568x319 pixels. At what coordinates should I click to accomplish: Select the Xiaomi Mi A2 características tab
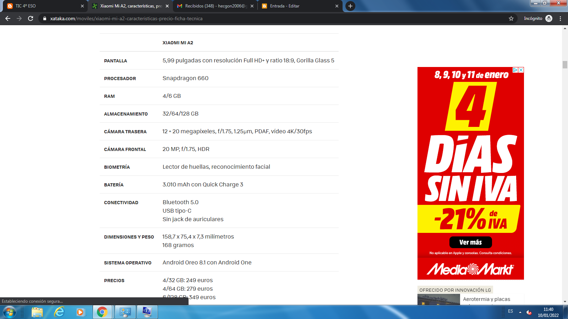click(x=130, y=6)
